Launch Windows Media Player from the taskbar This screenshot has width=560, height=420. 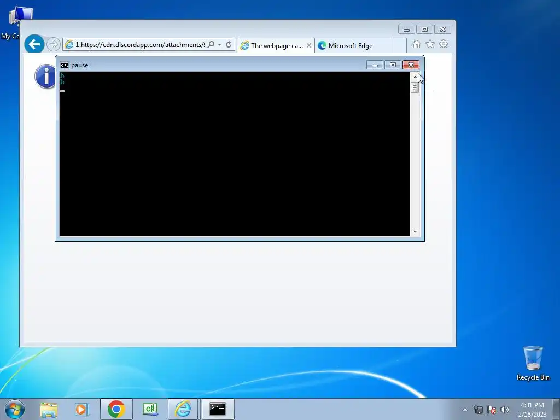click(81, 409)
